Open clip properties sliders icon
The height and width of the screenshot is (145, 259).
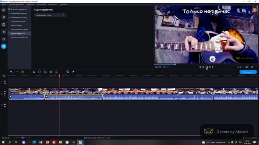[57, 72]
